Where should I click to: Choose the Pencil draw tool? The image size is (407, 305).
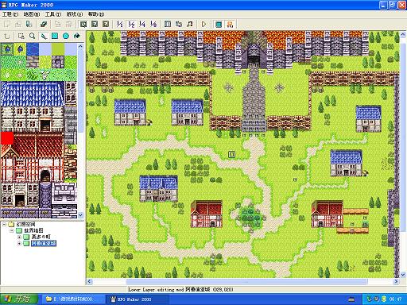coord(44,36)
